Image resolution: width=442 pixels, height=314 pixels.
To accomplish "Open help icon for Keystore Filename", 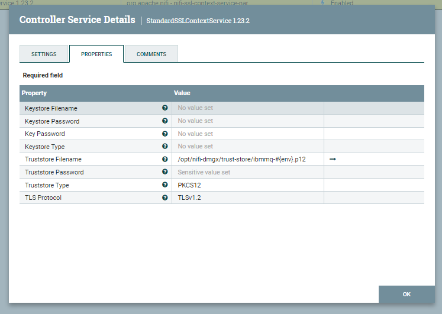I will (165, 108).
